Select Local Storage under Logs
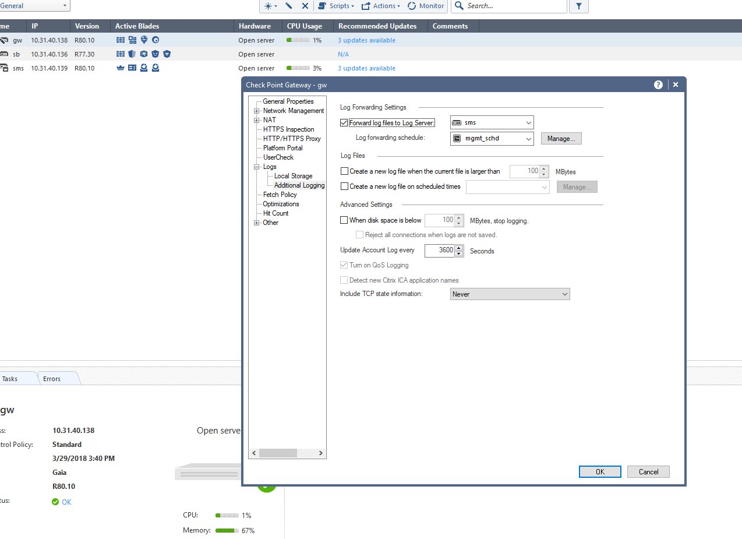This screenshot has height=539, width=742. [294, 176]
